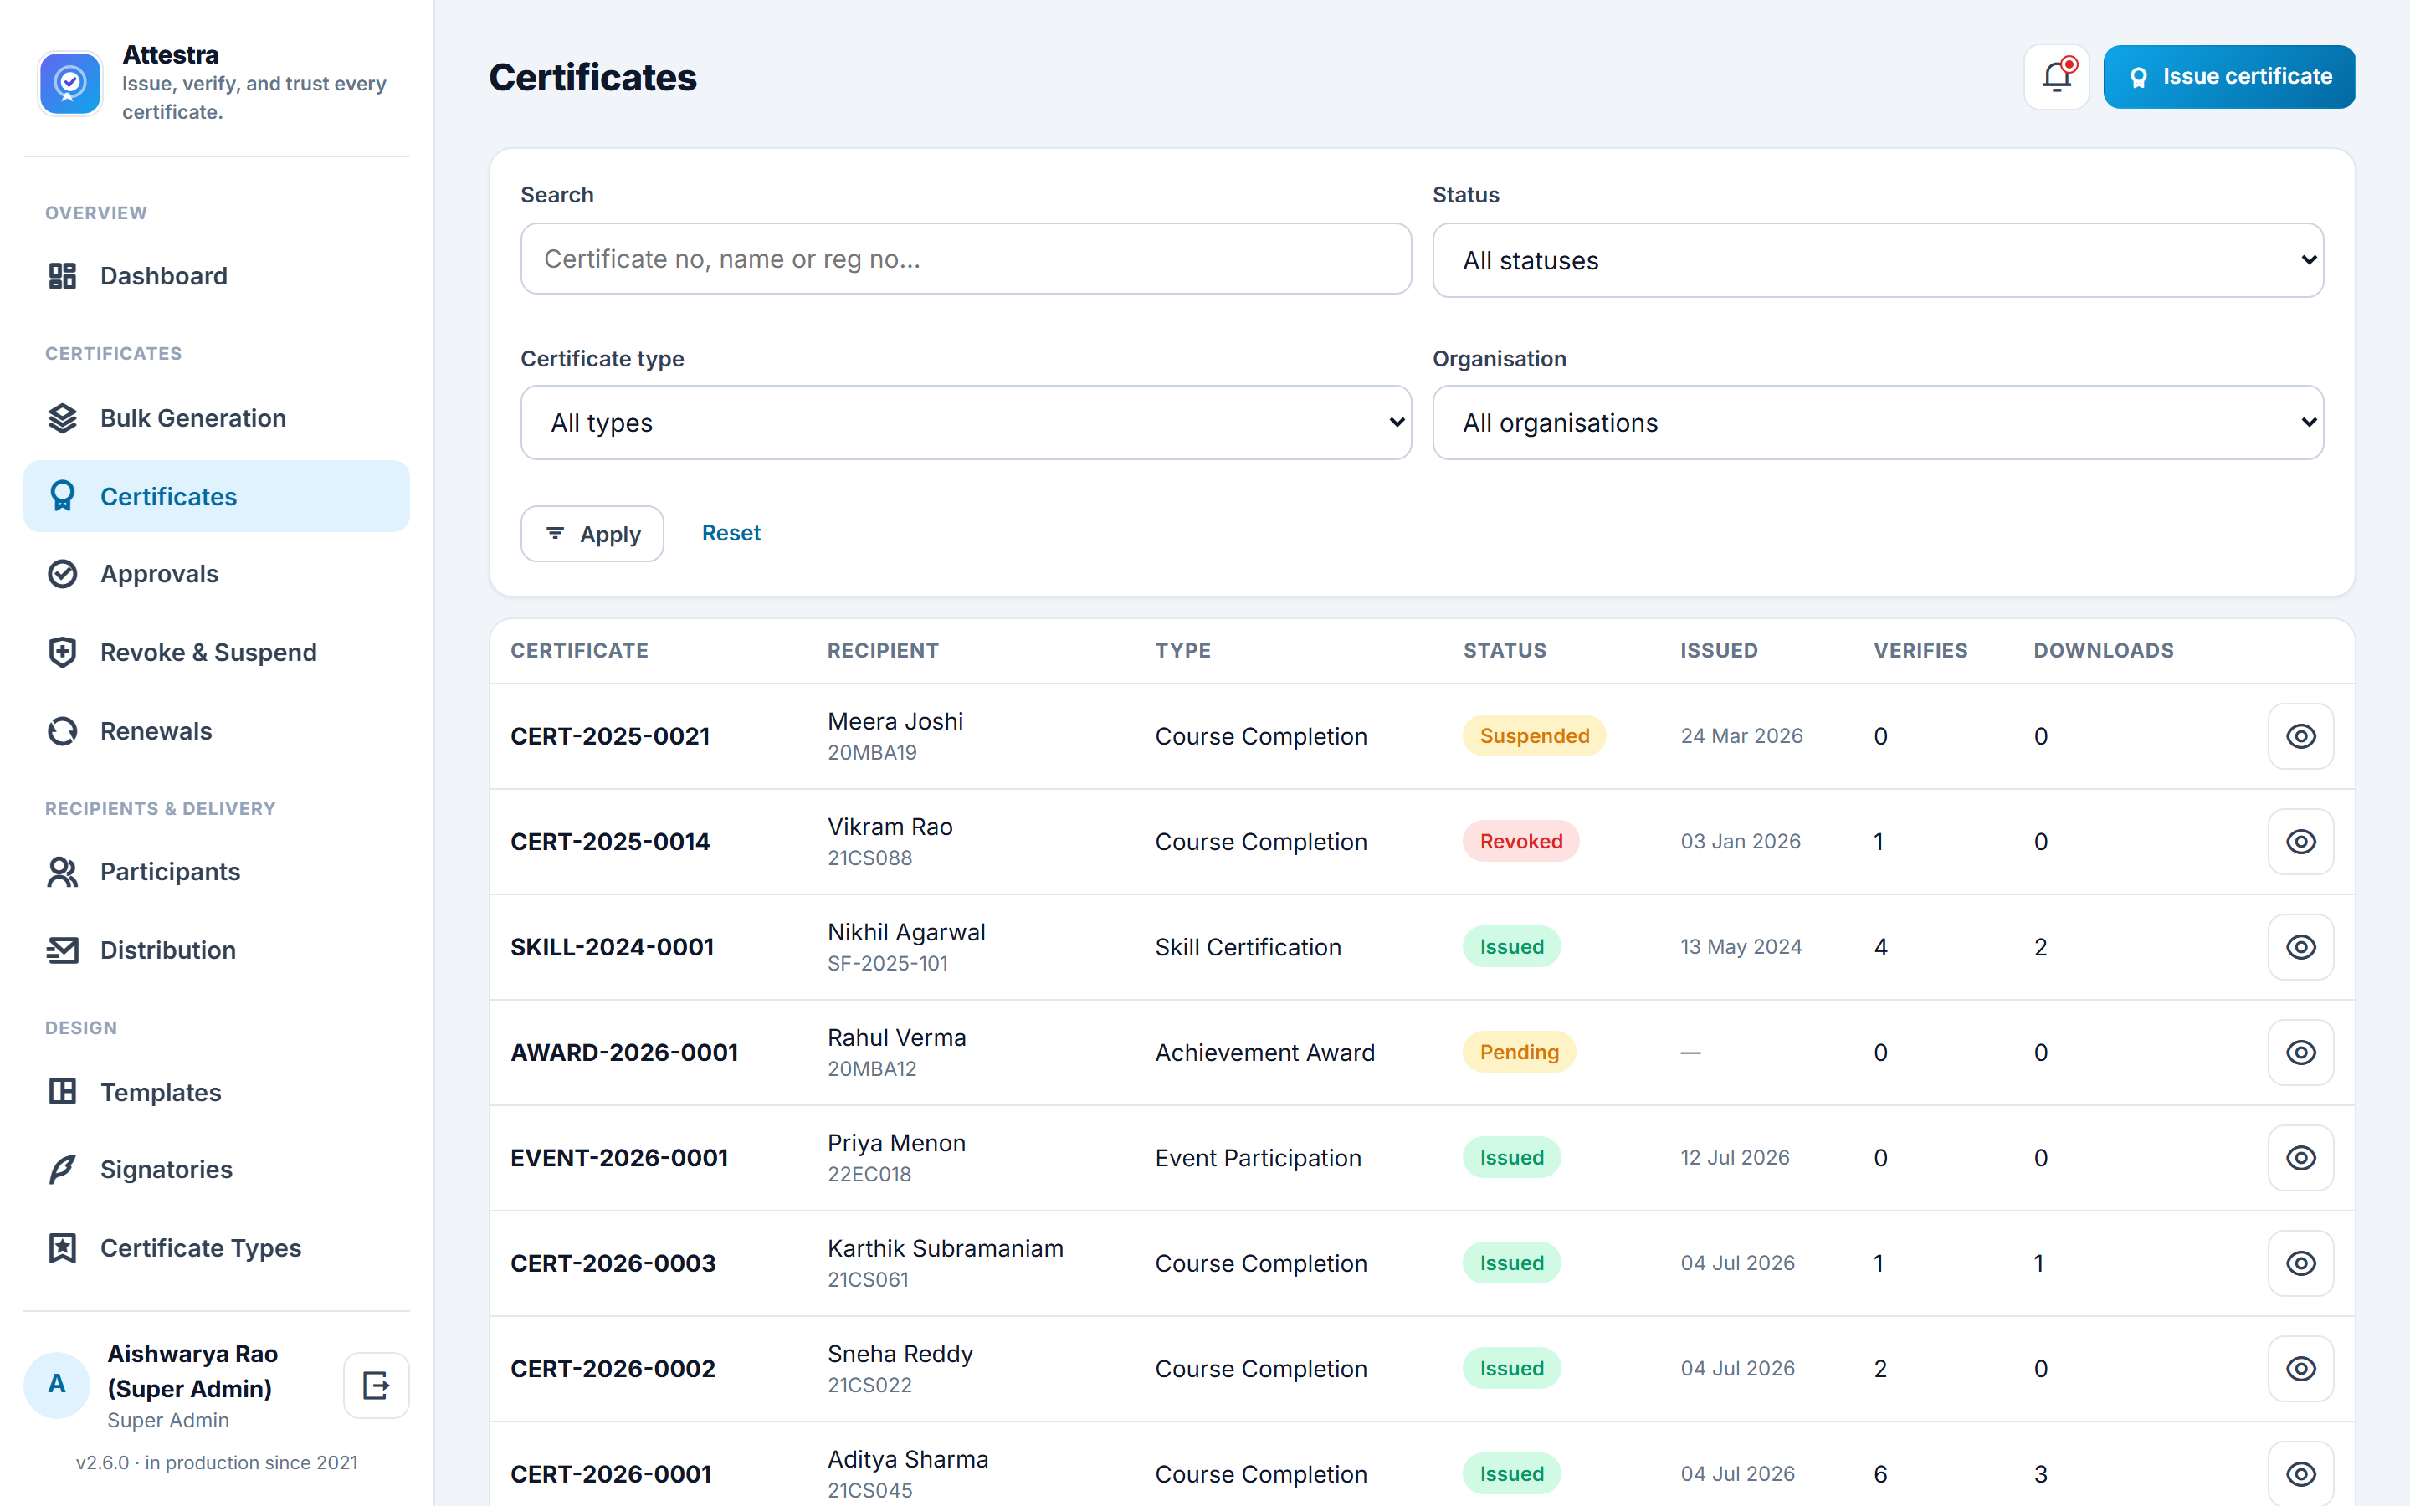Screen dimensions: 2410x1506
Task: Click the Templates layout icon
Action: tap(62, 1092)
